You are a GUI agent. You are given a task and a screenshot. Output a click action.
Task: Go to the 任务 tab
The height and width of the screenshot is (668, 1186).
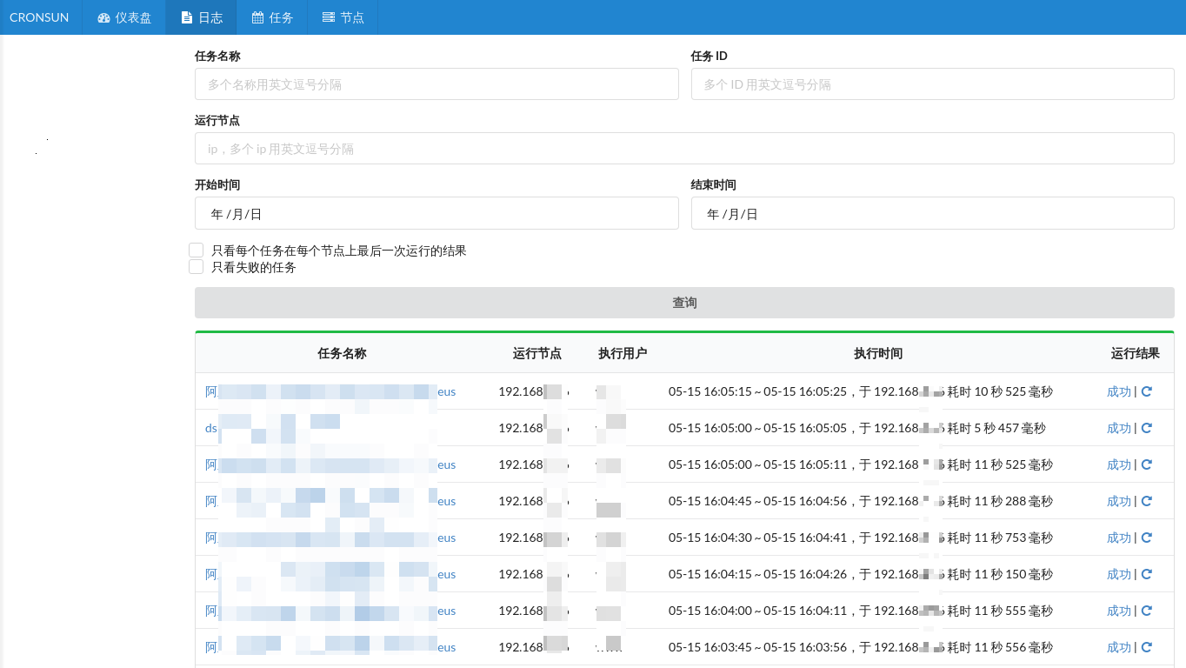coord(272,17)
